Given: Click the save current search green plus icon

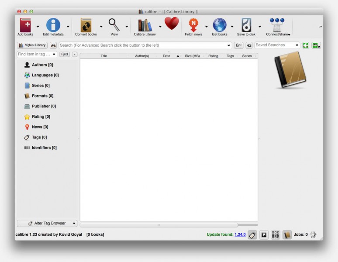Looking at the screenshot, I should 316,45.
